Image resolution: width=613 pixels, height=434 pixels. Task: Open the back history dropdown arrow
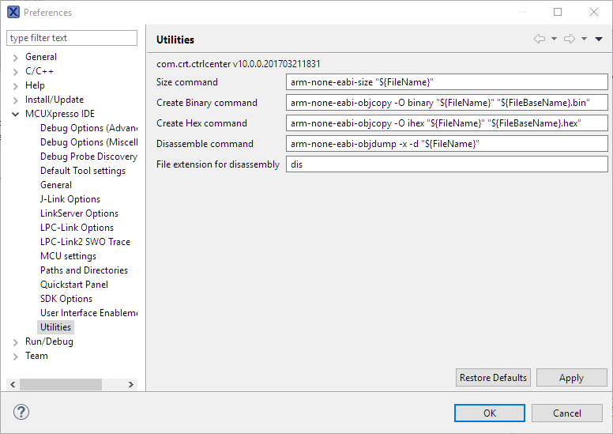coord(554,39)
